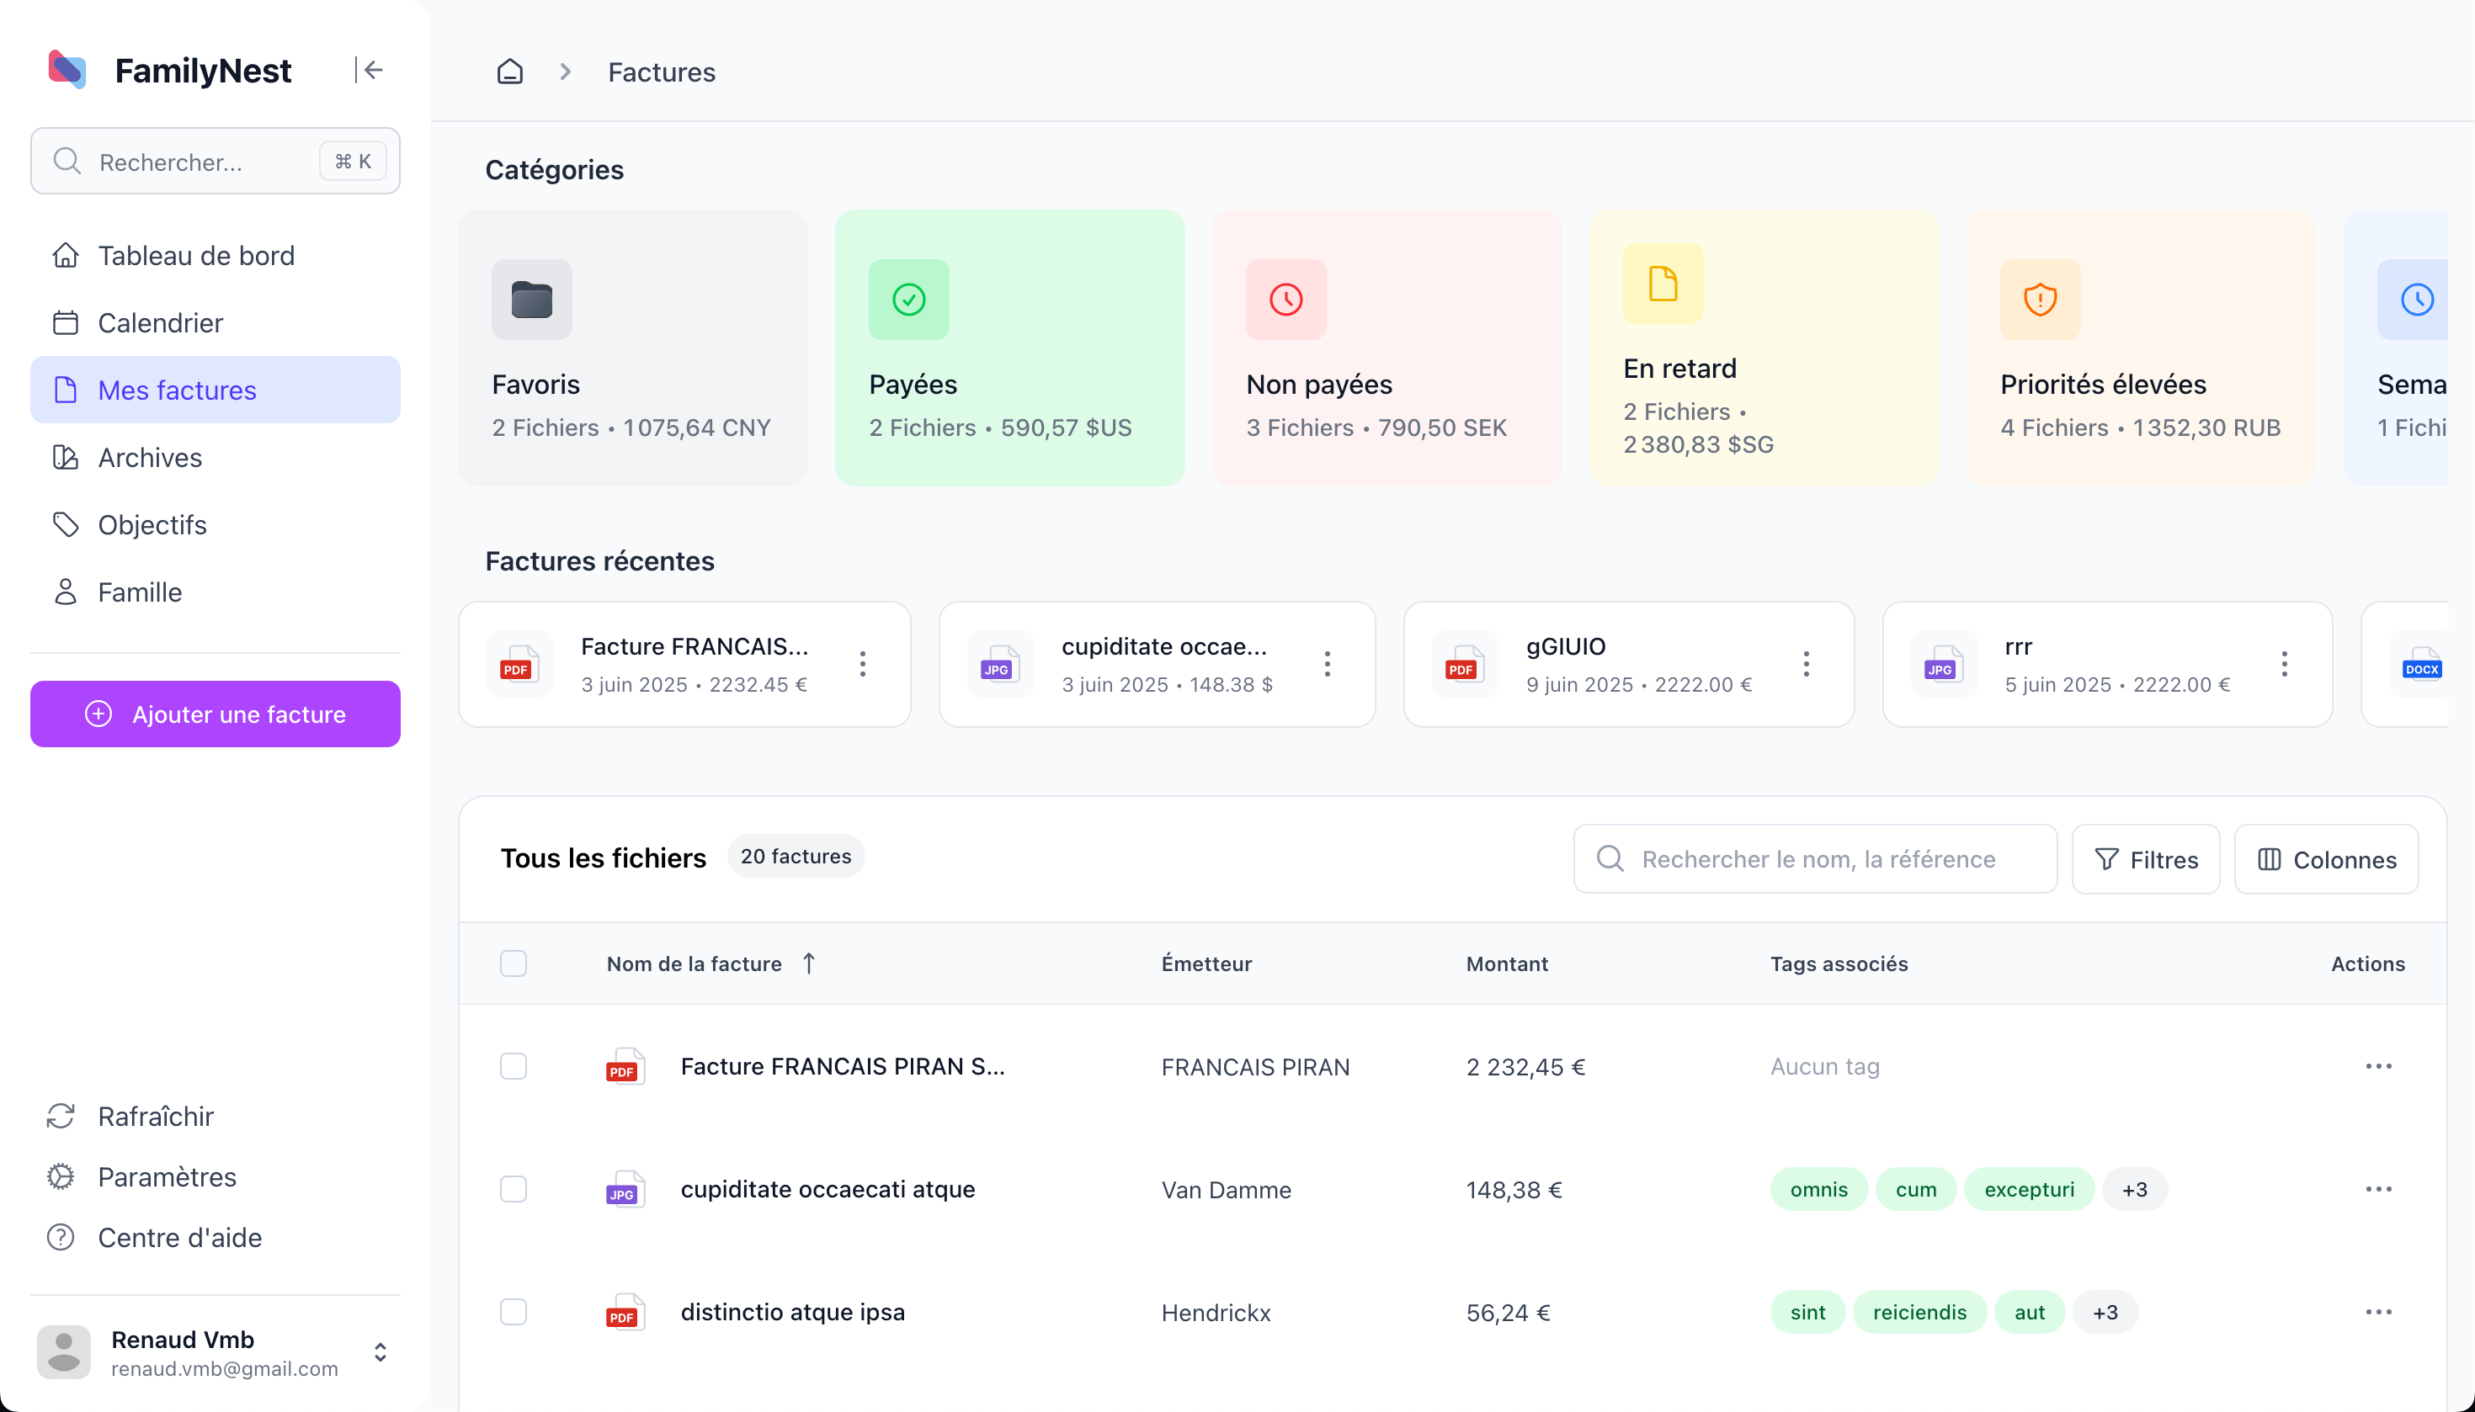Go to Archives in the sidebar

pyautogui.click(x=149, y=458)
